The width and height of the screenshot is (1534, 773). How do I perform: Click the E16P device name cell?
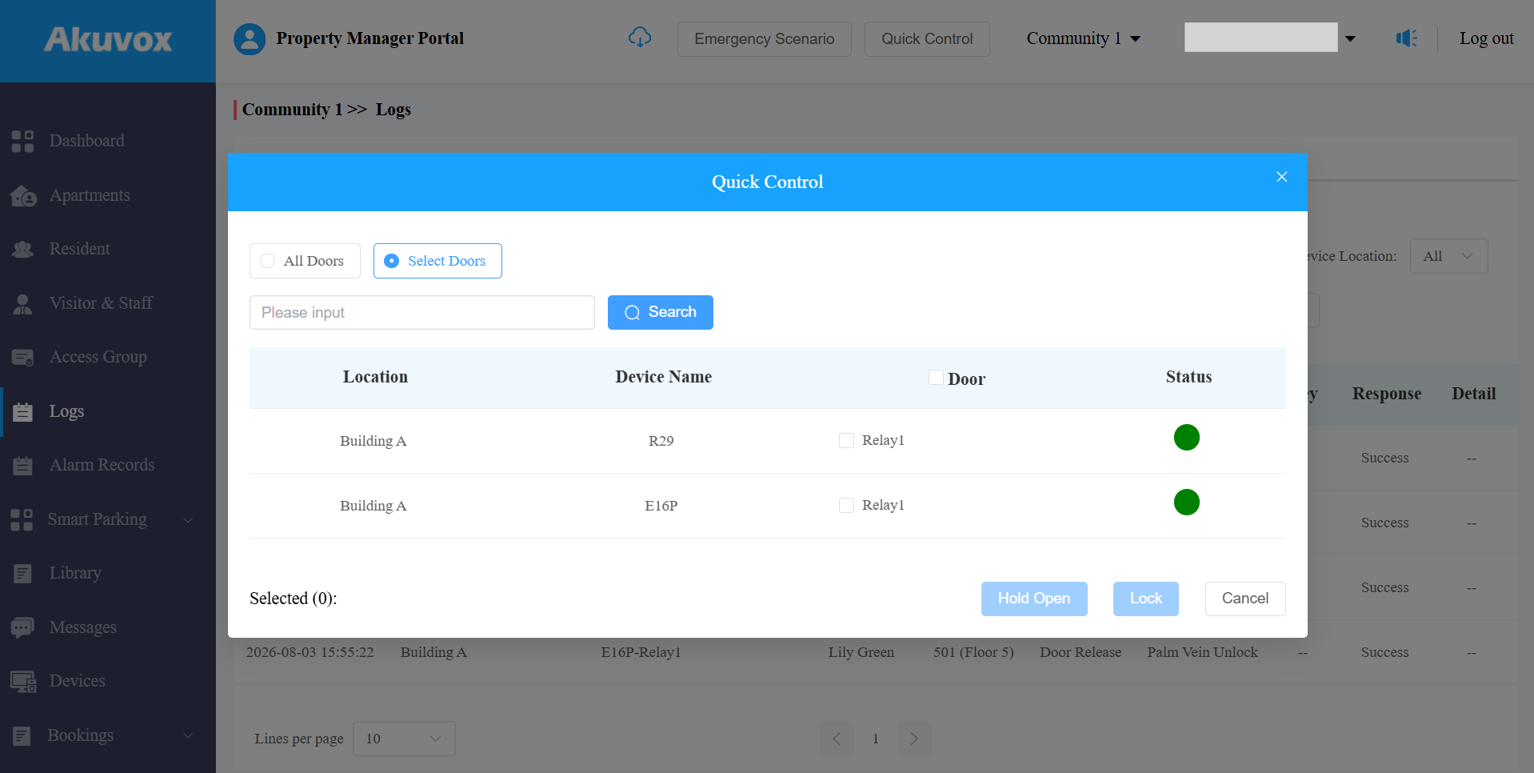click(x=661, y=506)
